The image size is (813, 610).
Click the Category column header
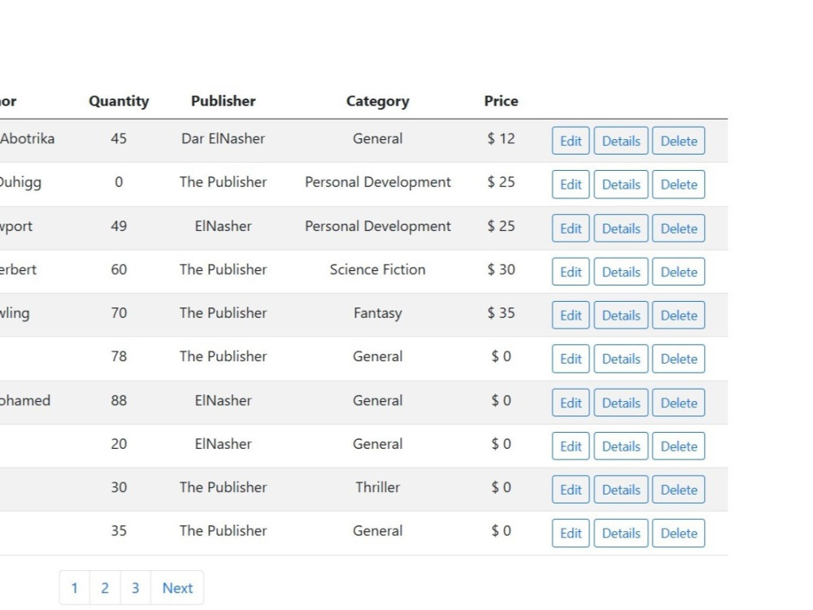tap(377, 101)
